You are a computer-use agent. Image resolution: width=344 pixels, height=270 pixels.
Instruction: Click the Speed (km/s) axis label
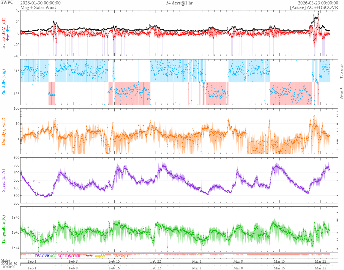3,180
